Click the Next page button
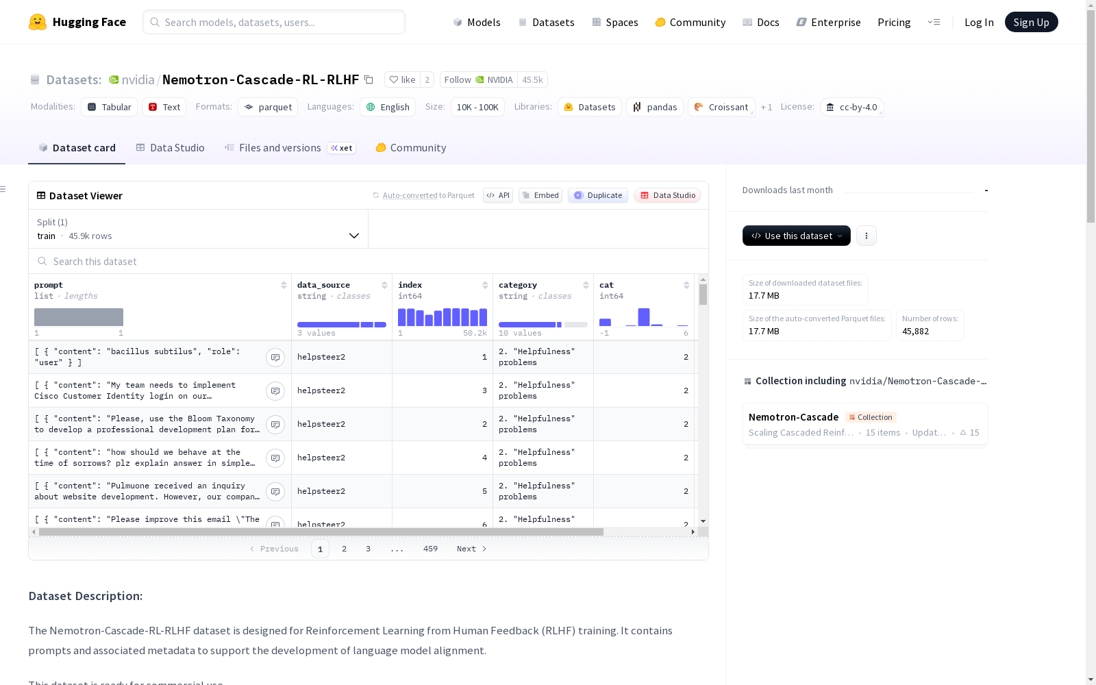The width and height of the screenshot is (1096, 685). coord(471,549)
